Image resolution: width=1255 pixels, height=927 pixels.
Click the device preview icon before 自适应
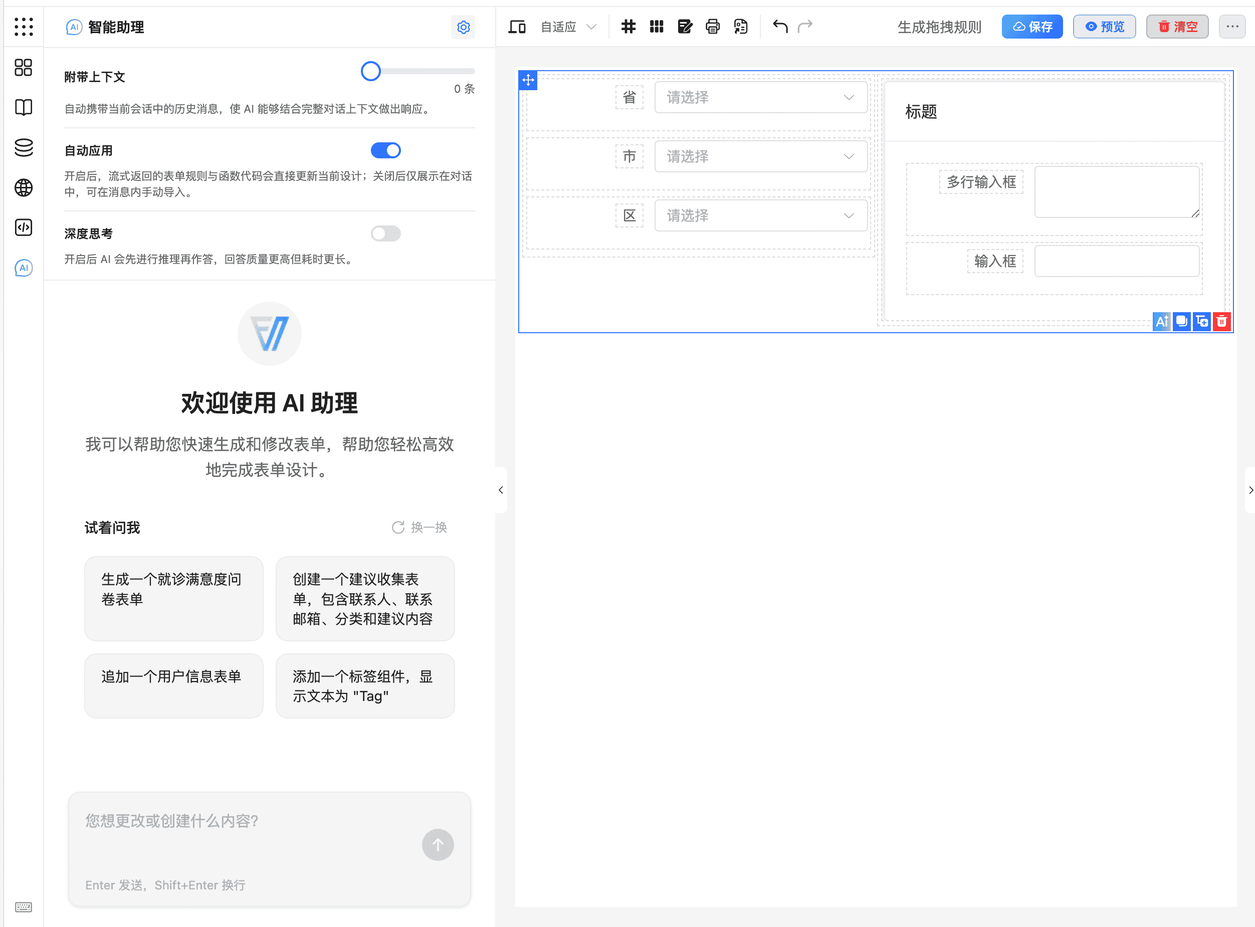pos(517,27)
